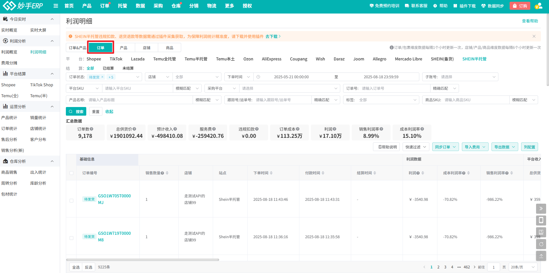This screenshot has height=273, width=549.
Task: Click into the 订单号 input field
Action: [395, 88]
